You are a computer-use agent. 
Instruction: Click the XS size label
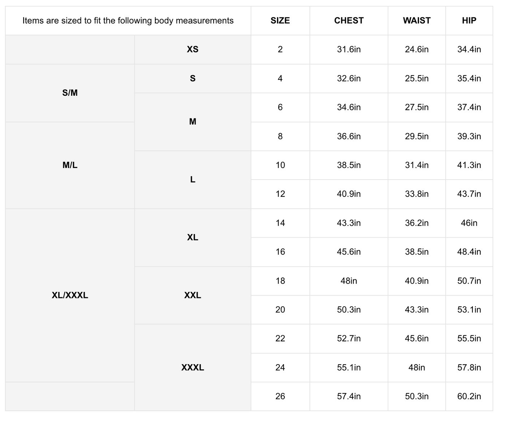pos(193,49)
